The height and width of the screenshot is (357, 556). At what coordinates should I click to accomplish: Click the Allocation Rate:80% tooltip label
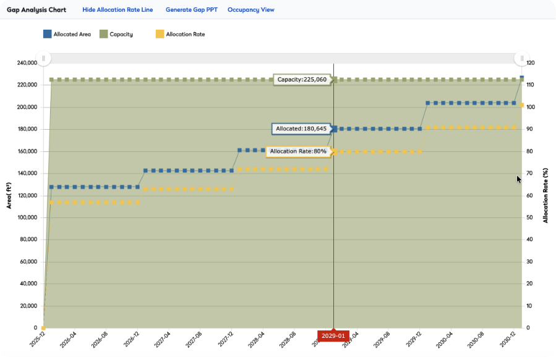[297, 151]
